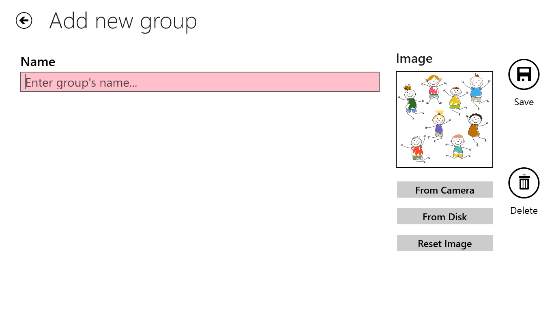Choose image From Disk
554x311 pixels.
click(x=444, y=217)
